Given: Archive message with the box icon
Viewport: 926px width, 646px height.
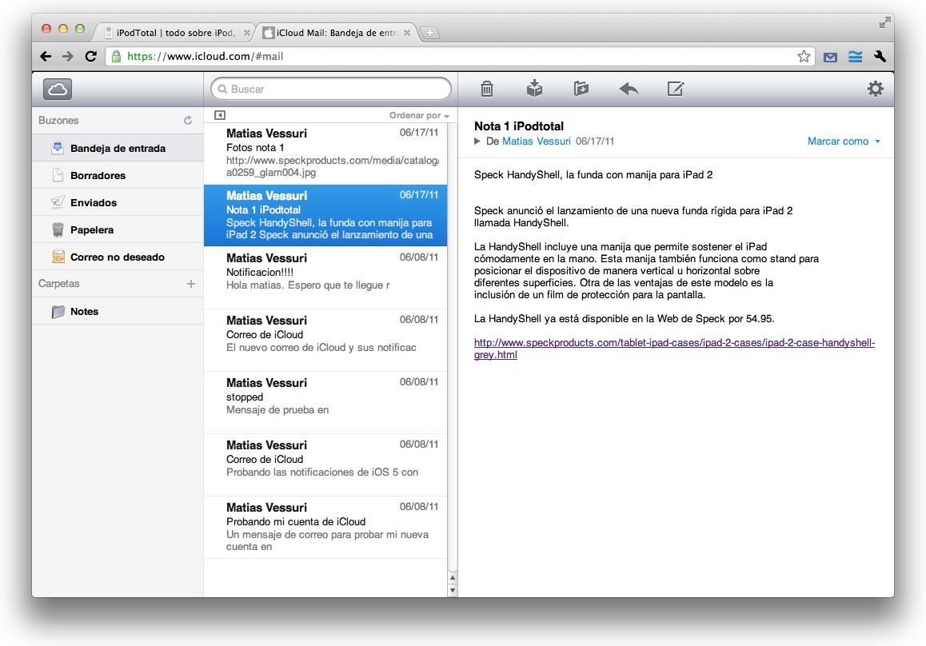Looking at the screenshot, I should click(534, 89).
